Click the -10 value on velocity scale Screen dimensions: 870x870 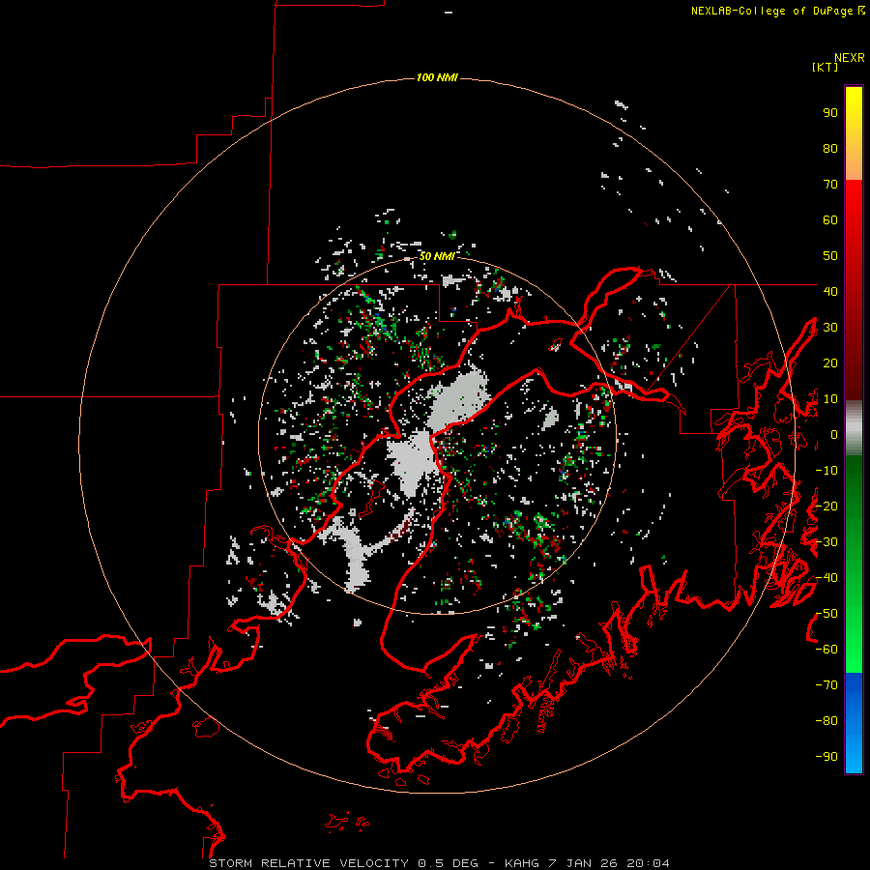point(826,471)
